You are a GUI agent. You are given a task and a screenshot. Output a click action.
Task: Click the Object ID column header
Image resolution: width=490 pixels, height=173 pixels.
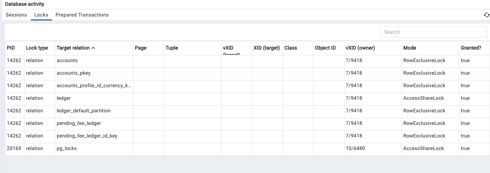coord(325,48)
